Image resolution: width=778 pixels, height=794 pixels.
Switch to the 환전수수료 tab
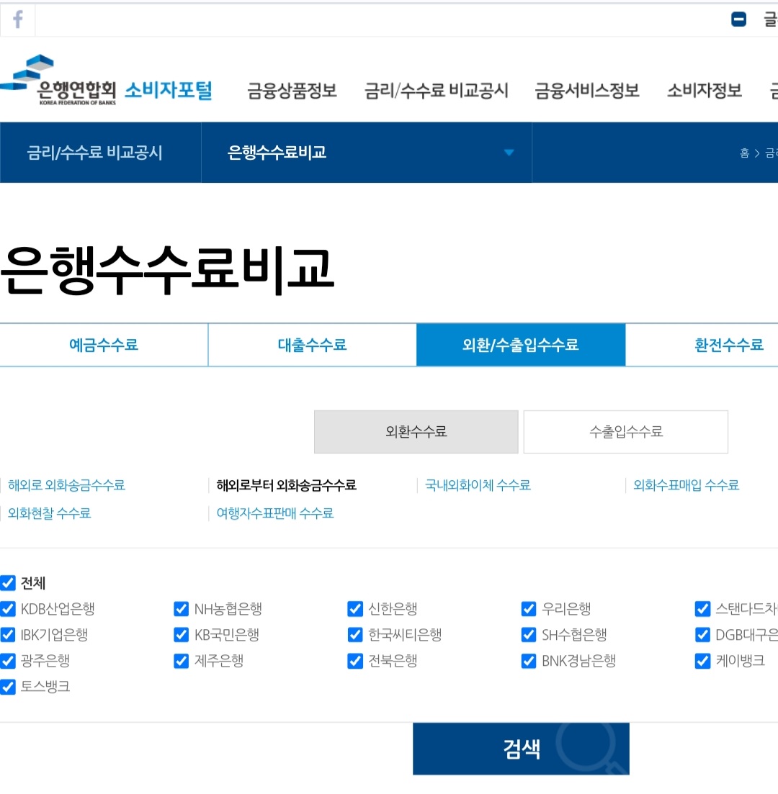(729, 345)
